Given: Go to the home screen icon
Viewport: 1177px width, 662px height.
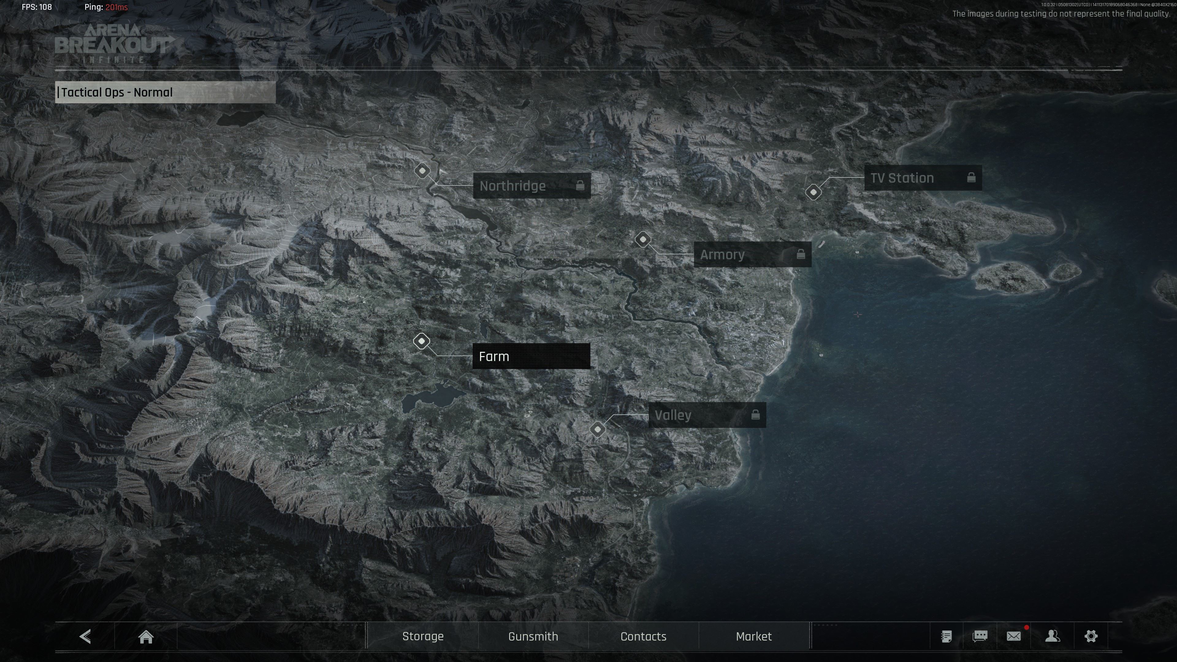Looking at the screenshot, I should coord(146,637).
